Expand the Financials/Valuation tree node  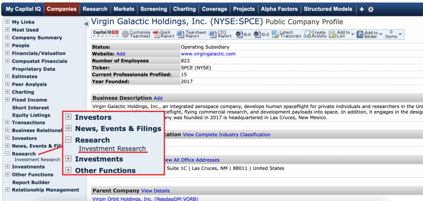click(x=7, y=53)
